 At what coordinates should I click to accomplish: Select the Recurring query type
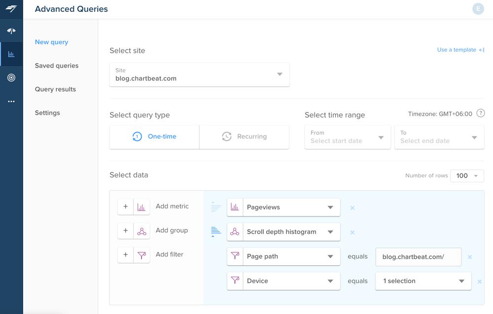(x=245, y=137)
